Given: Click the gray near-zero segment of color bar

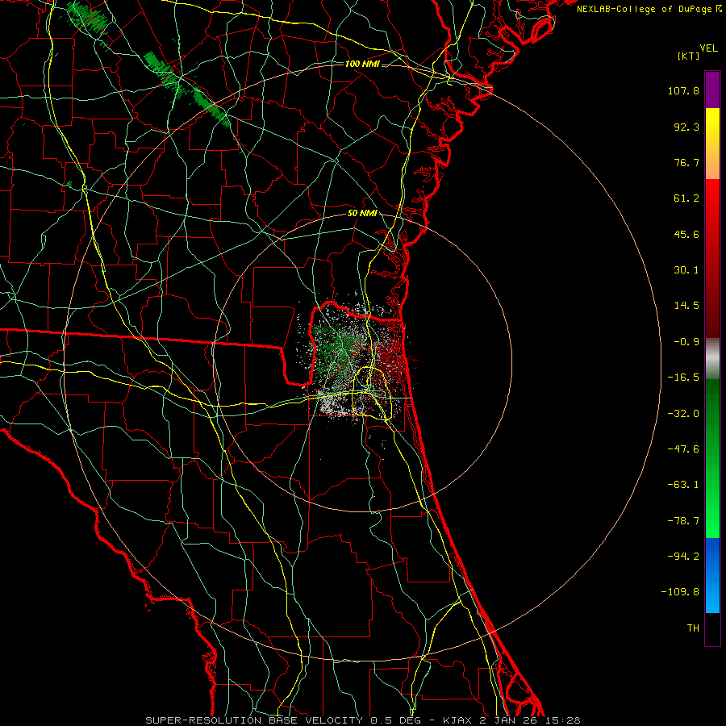Looking at the screenshot, I should [x=712, y=359].
